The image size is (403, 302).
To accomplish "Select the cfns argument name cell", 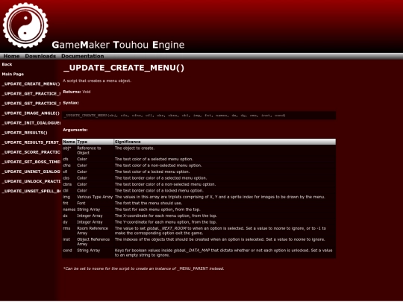I will tap(69, 166).
